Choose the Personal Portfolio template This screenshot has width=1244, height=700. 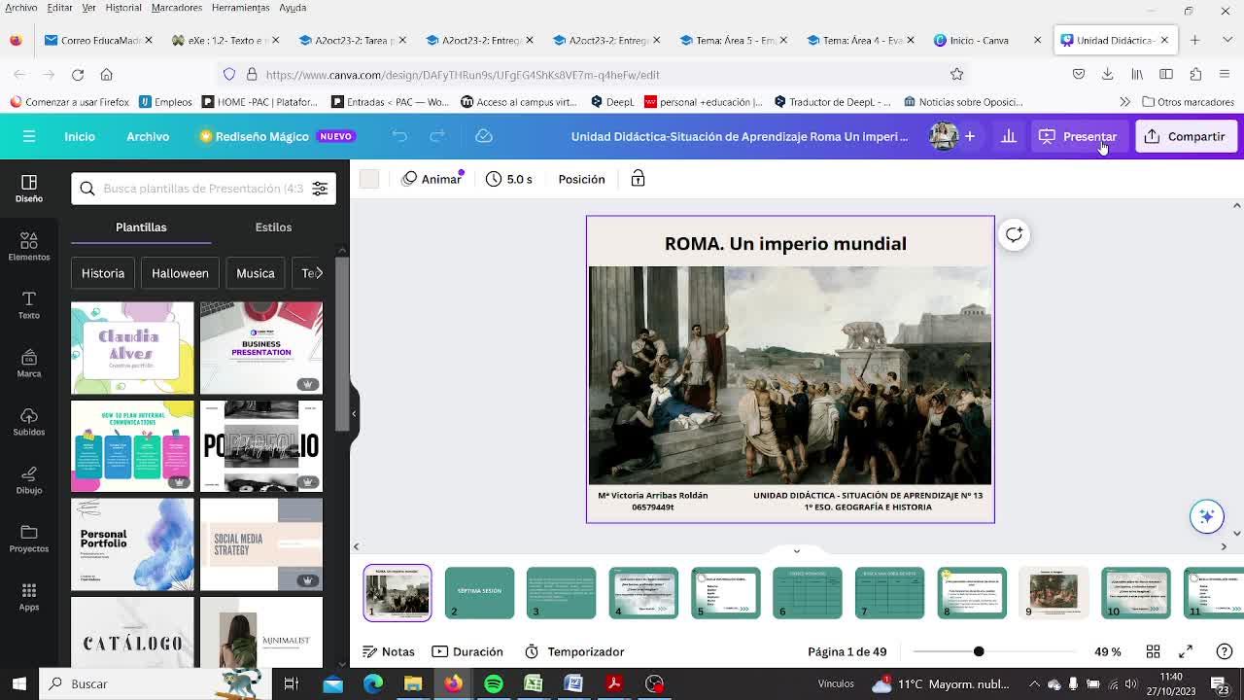[132, 544]
